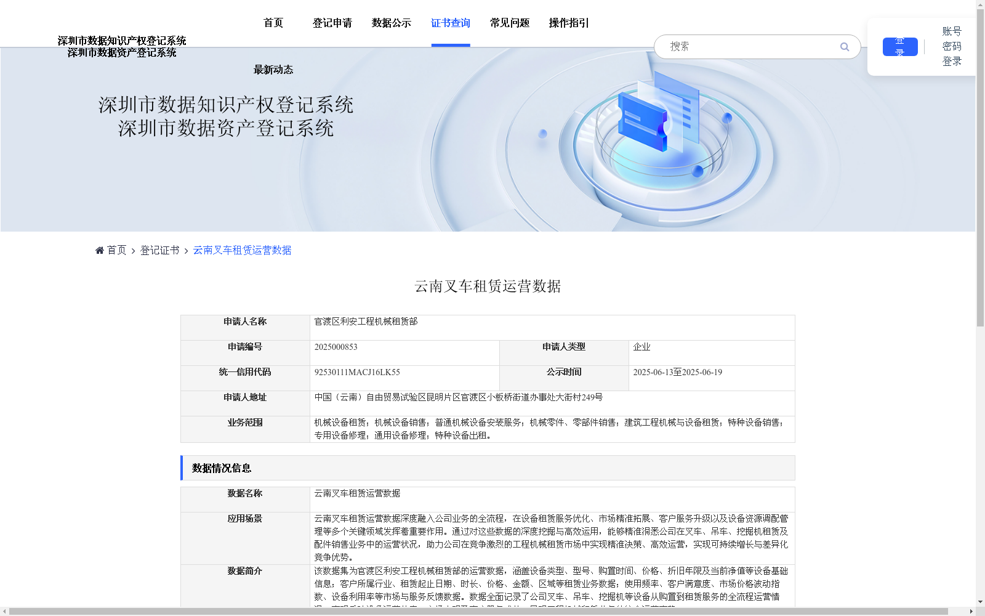Click the 统一信用代码 label cell
The height and width of the screenshot is (616, 985).
[x=245, y=378]
